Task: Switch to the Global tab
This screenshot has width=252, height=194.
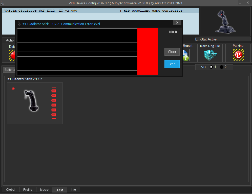Action: pyautogui.click(x=11, y=189)
